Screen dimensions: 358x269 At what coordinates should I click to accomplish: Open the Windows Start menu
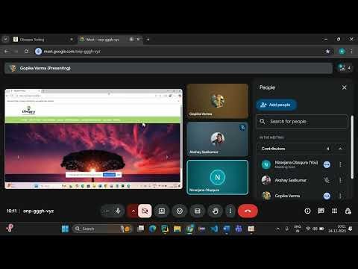[65, 229]
